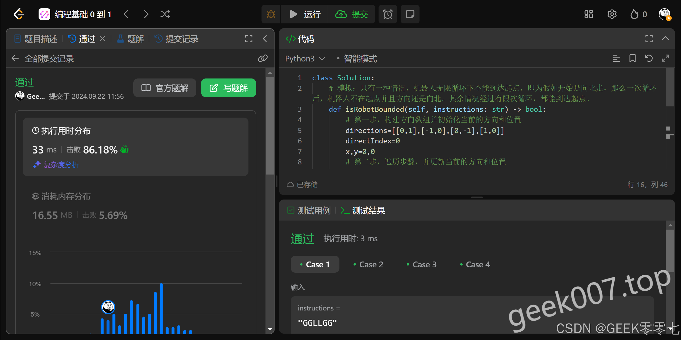Collapse the left panel with arrow
Viewport: 681px width, 340px height.
pos(265,39)
